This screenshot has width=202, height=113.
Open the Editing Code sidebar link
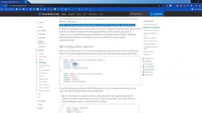point(43,56)
